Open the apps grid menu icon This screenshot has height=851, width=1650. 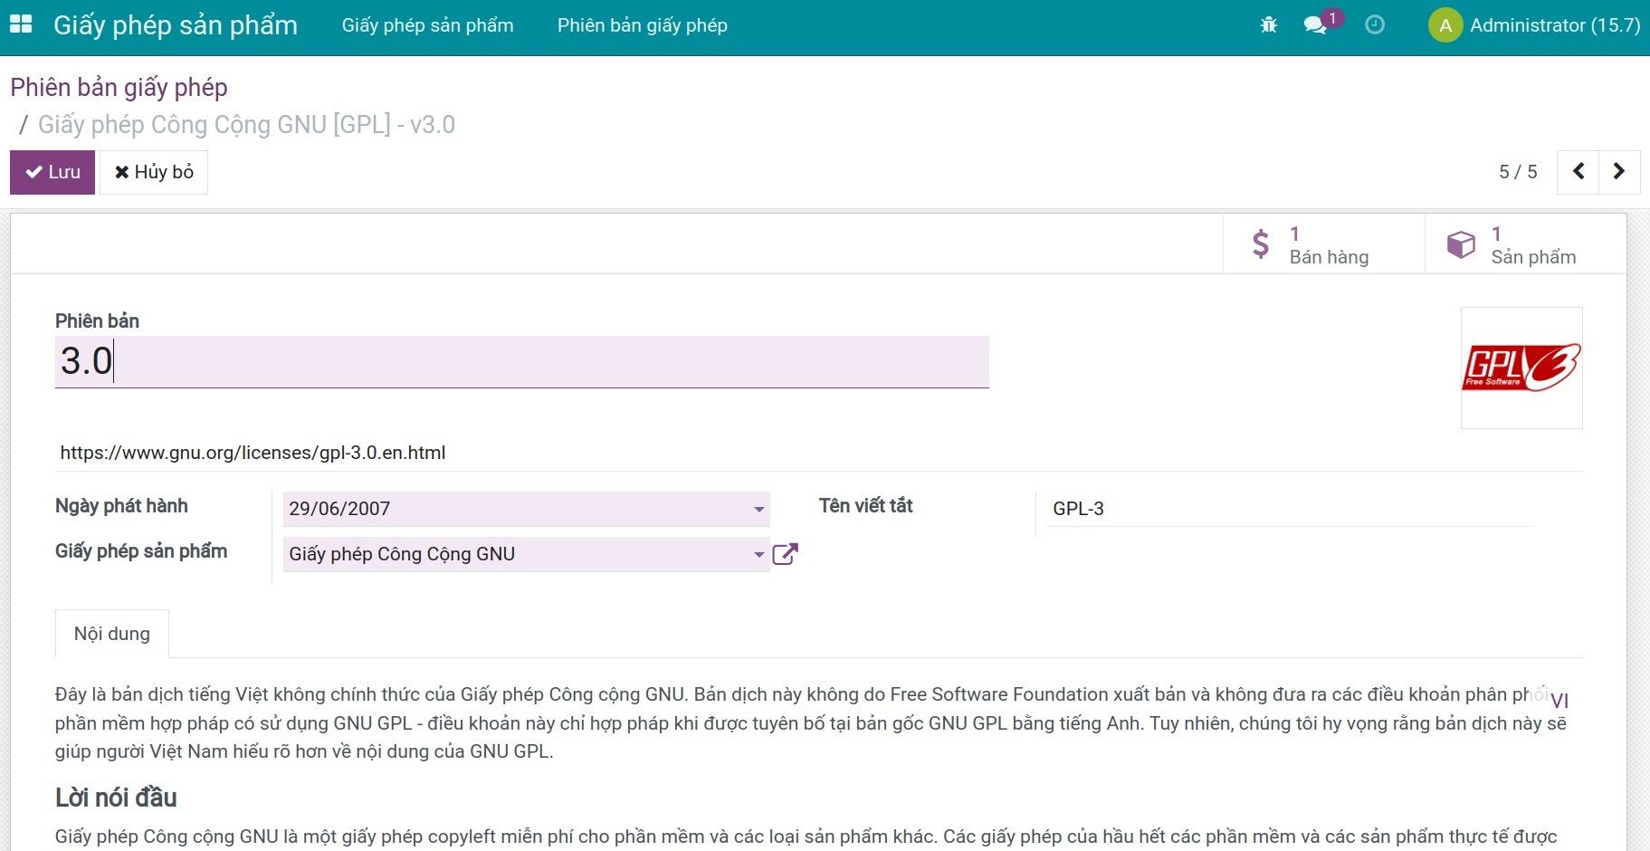pyautogui.click(x=21, y=24)
